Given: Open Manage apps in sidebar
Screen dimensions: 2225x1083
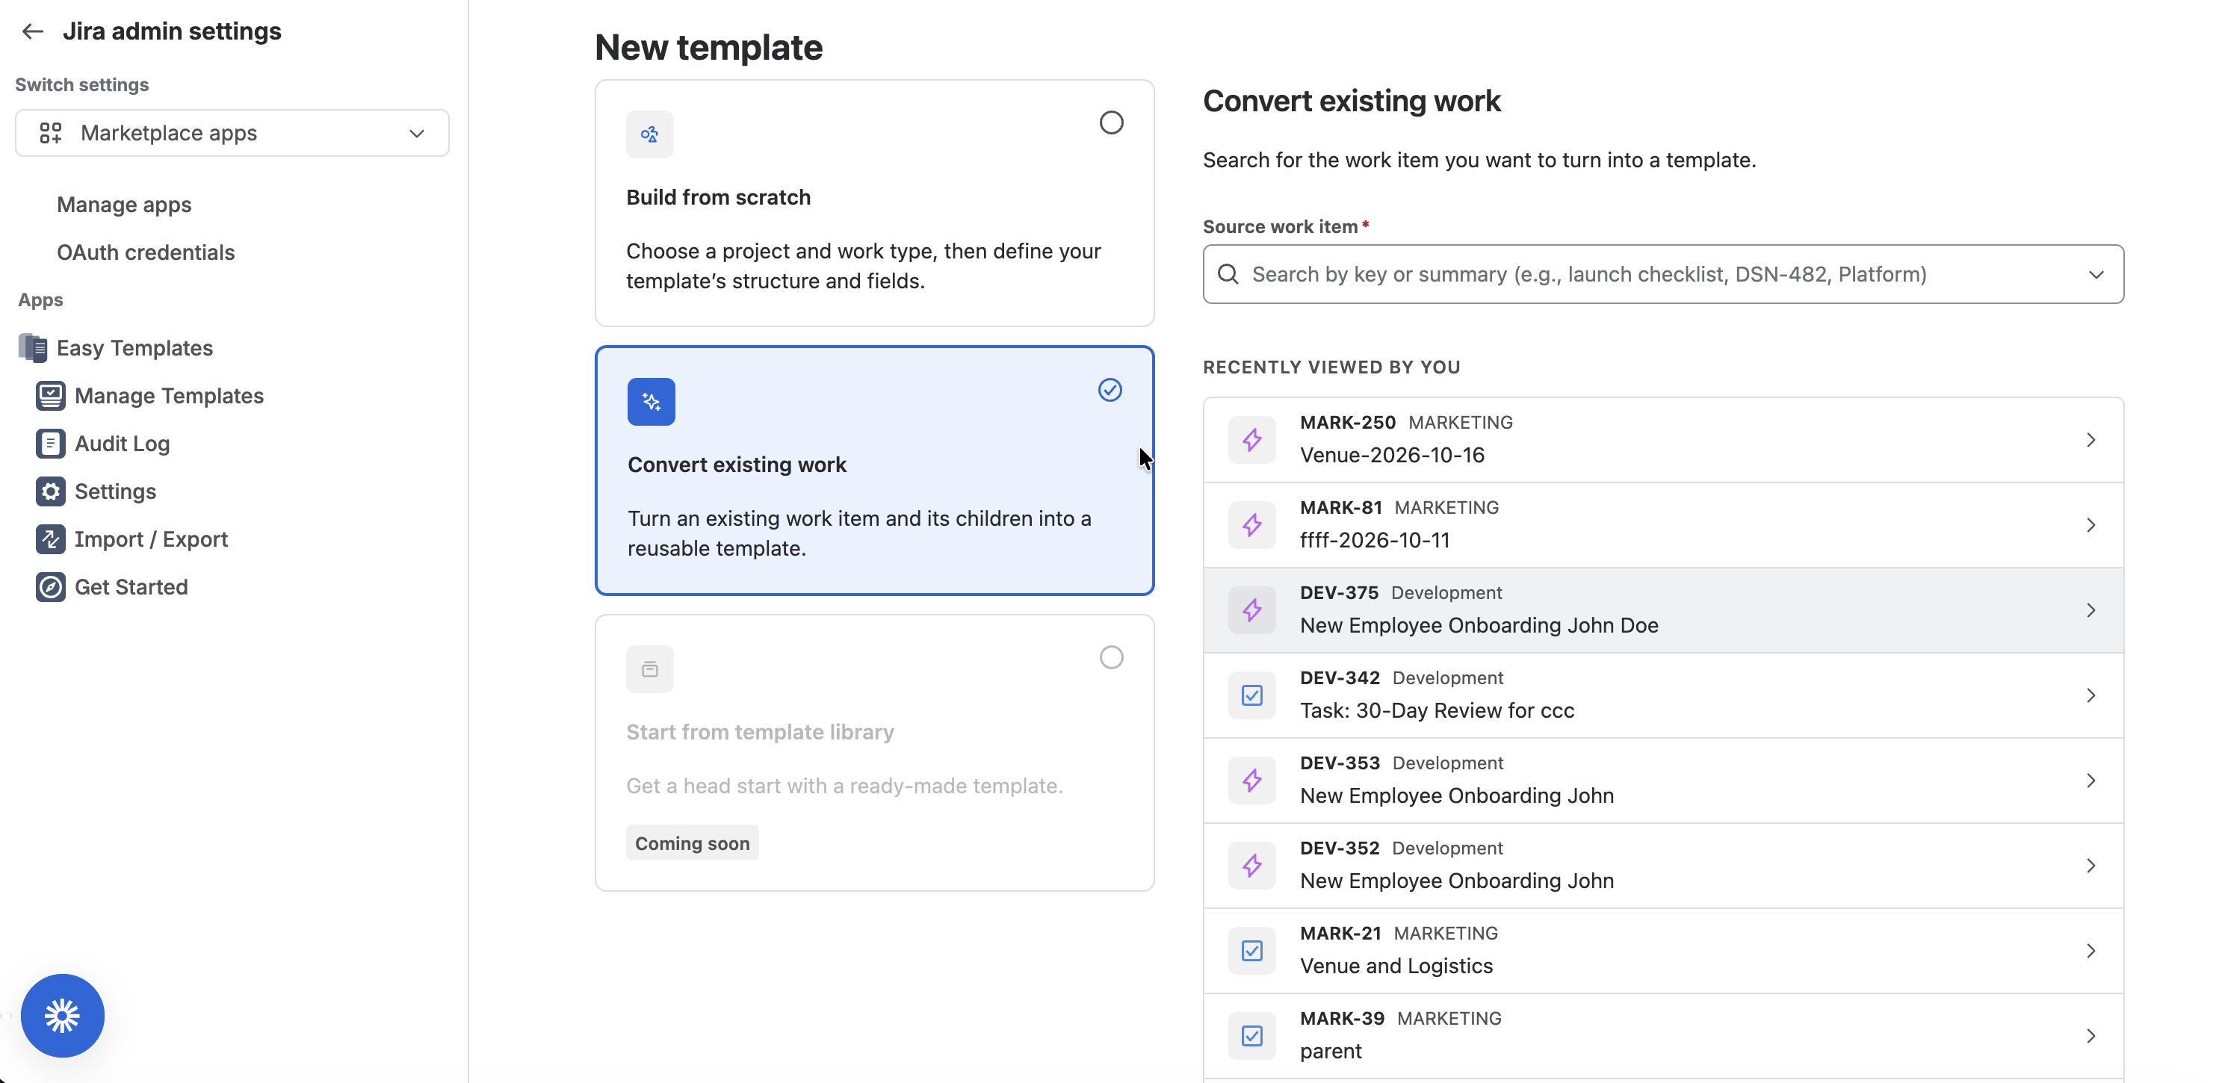Looking at the screenshot, I should click(x=124, y=205).
